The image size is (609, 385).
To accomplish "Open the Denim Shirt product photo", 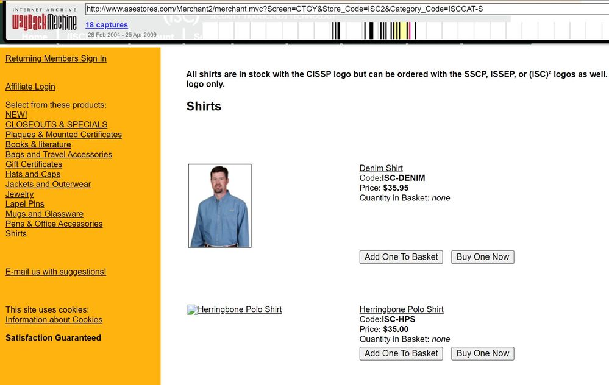I will point(219,206).
